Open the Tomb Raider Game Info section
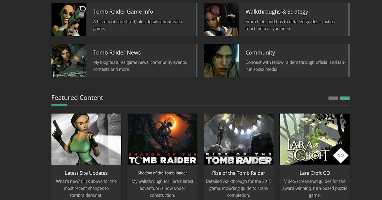The height and width of the screenshot is (200, 382). point(123,11)
